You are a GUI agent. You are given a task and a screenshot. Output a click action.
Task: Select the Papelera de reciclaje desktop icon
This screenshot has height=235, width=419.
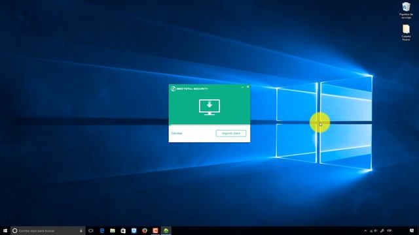[406, 10]
